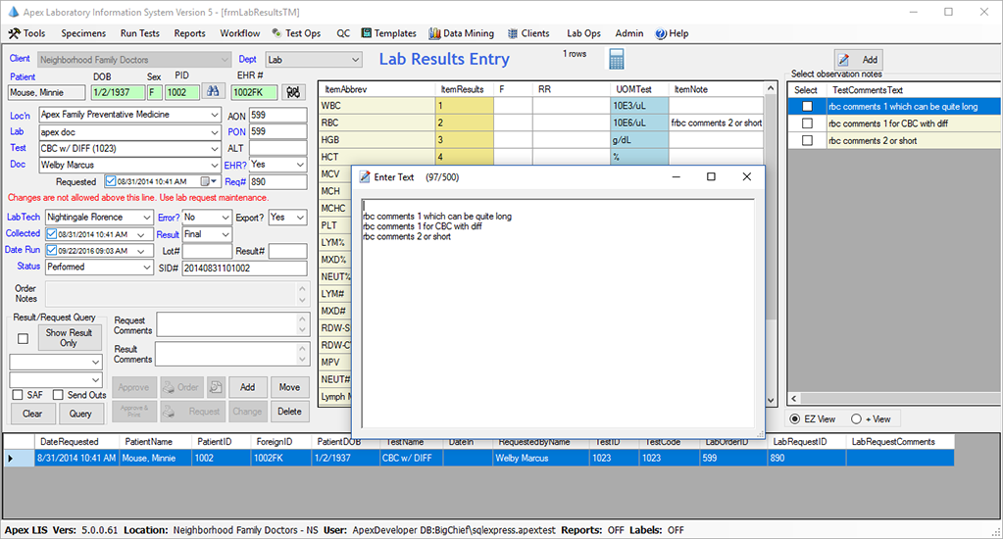Open the Reports menu
The width and height of the screenshot is (1003, 539).
pos(190,33)
